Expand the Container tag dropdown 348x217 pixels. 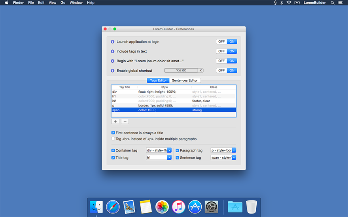(169, 150)
